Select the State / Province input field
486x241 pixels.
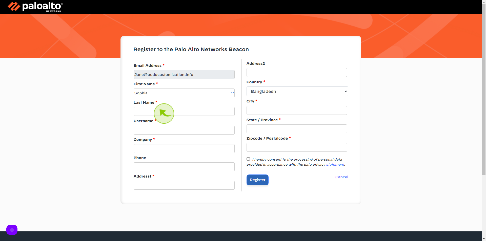297,129
